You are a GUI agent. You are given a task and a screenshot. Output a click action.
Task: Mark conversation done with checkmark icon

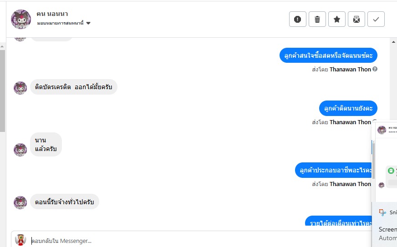tap(376, 19)
